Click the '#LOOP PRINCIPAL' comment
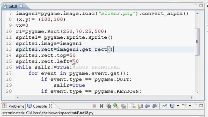This screenshot has height=117, width=208. pyautogui.click(x=96, y=67)
